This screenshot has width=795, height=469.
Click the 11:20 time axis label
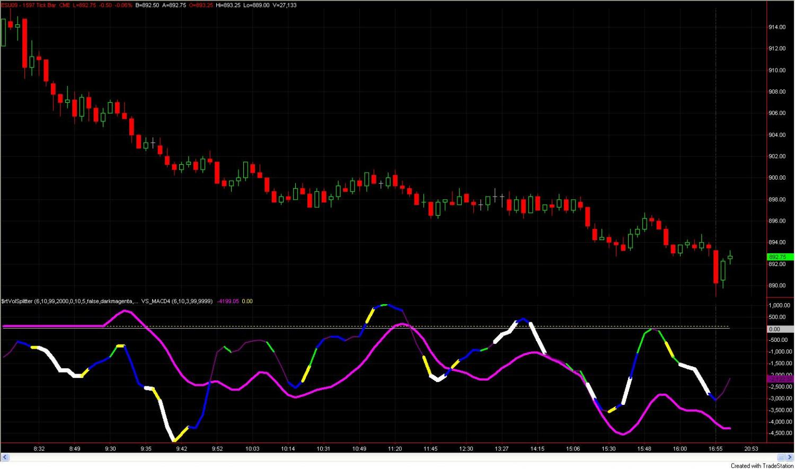(395, 449)
